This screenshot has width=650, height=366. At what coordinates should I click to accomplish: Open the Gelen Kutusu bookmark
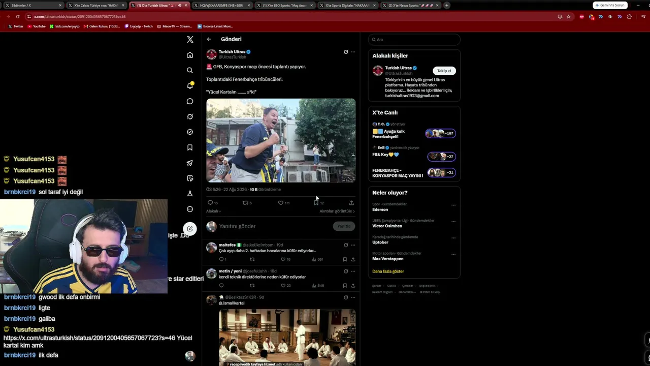102,26
